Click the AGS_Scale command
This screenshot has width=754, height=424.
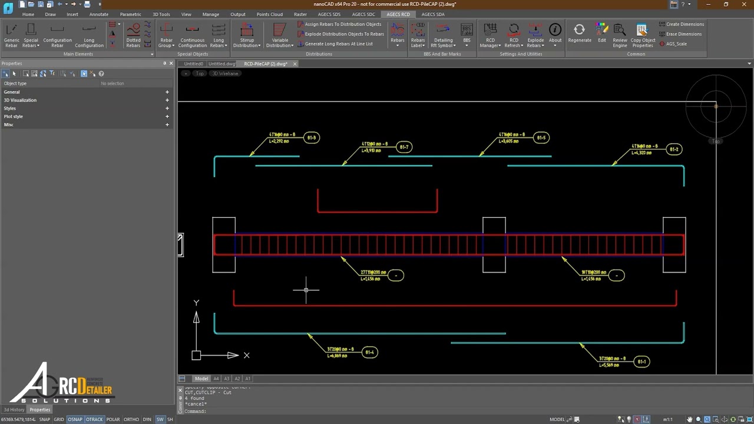click(x=673, y=44)
